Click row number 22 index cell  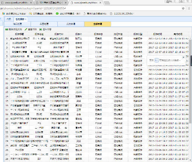point(7,132)
